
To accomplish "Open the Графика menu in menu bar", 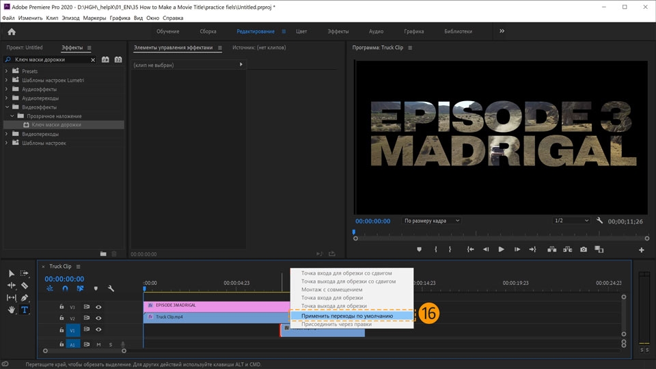I will [x=119, y=17].
